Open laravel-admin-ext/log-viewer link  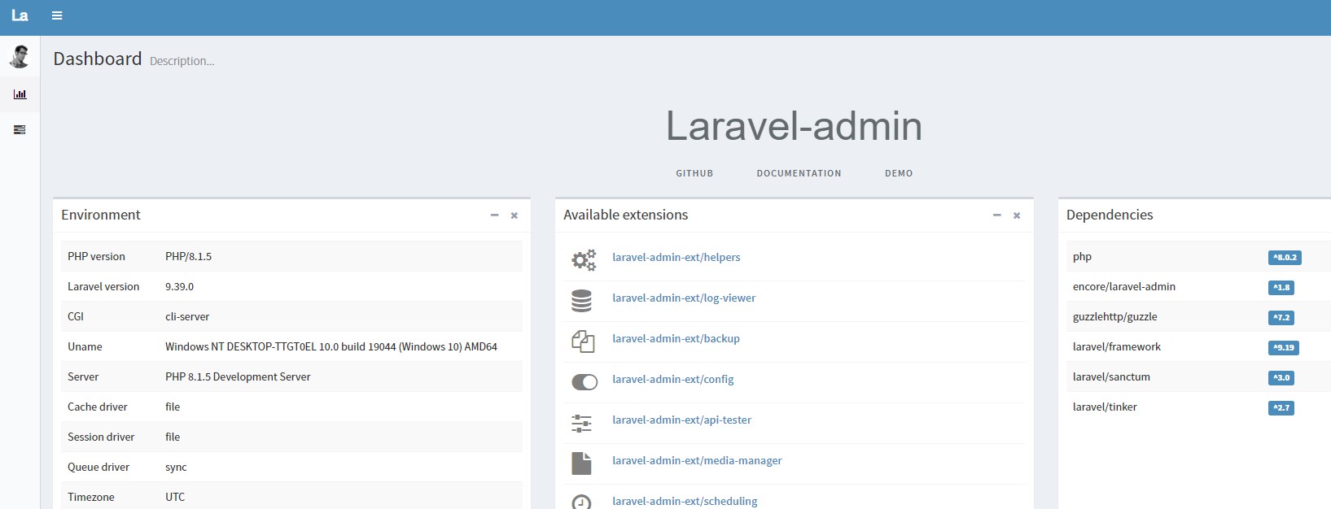[684, 298]
